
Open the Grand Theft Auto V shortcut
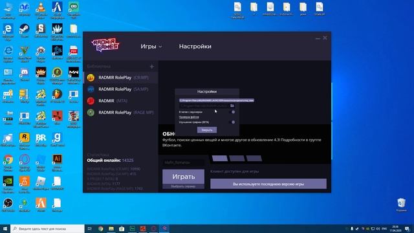25,54
